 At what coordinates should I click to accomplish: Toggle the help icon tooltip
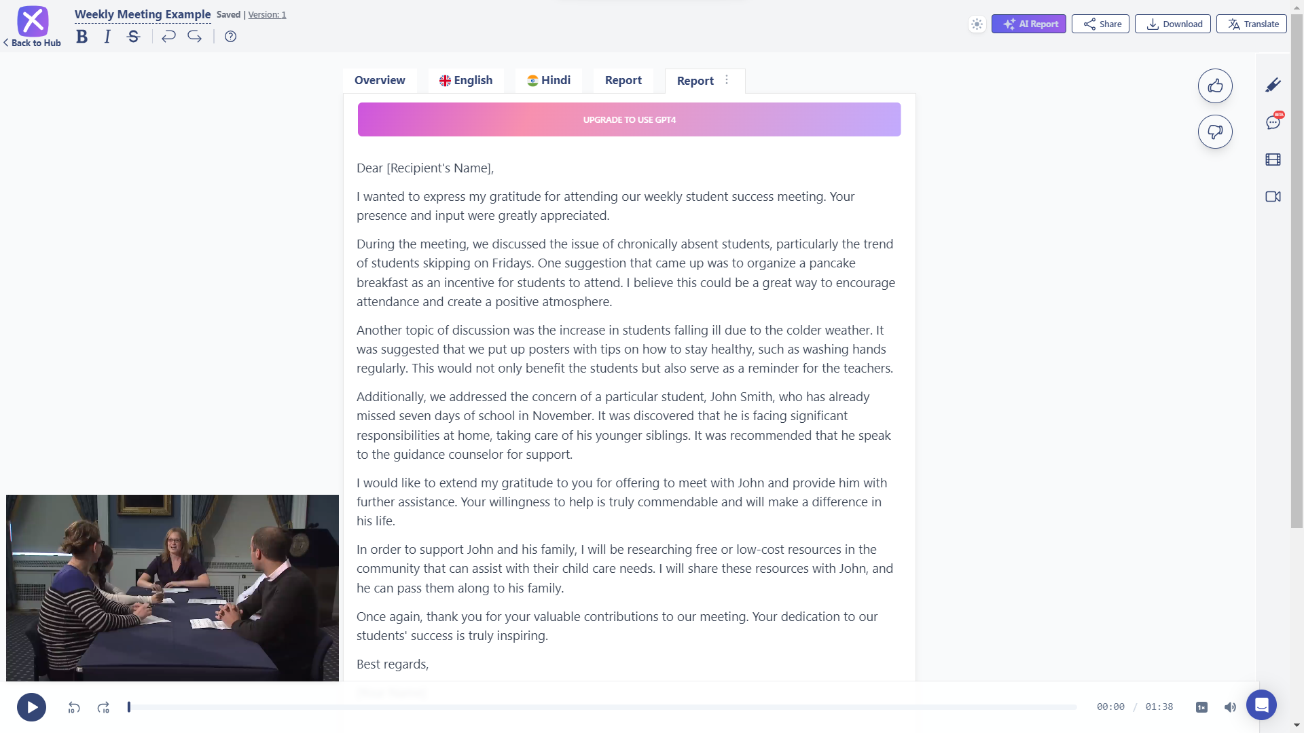click(x=230, y=36)
